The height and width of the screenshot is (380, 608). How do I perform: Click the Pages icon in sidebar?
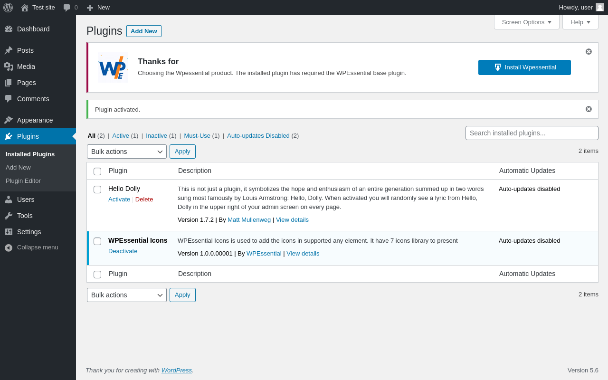9,83
